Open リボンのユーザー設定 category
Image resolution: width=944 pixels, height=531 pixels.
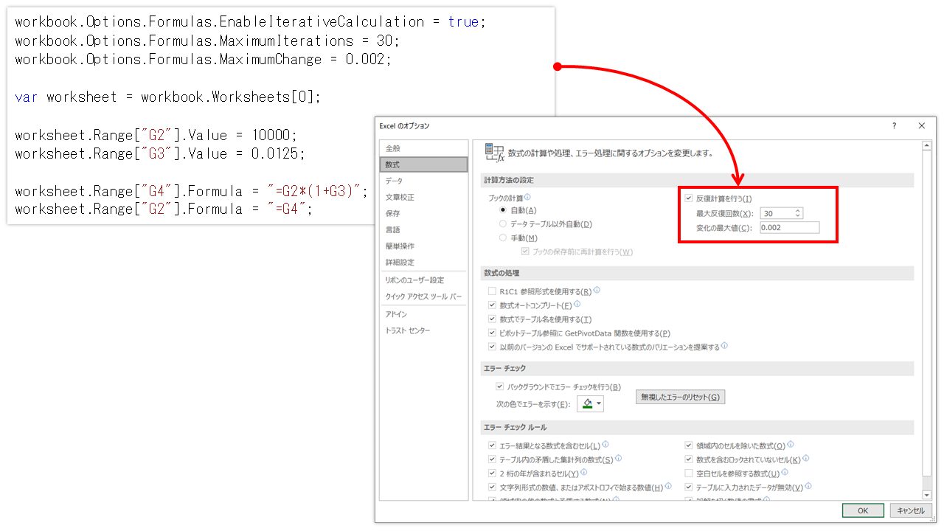coord(424,280)
